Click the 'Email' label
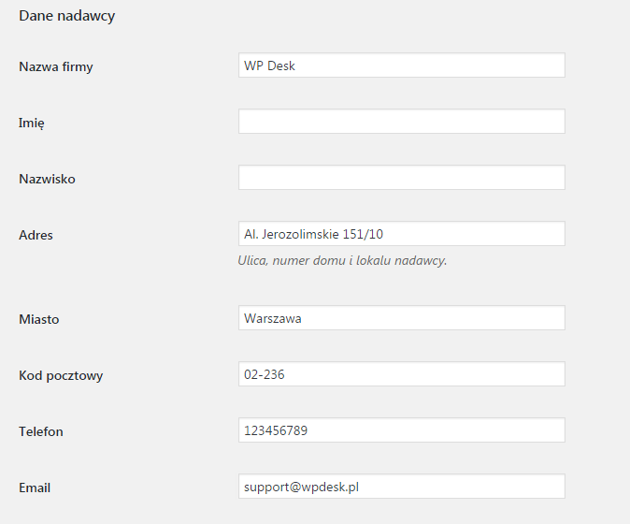 pyautogui.click(x=35, y=488)
